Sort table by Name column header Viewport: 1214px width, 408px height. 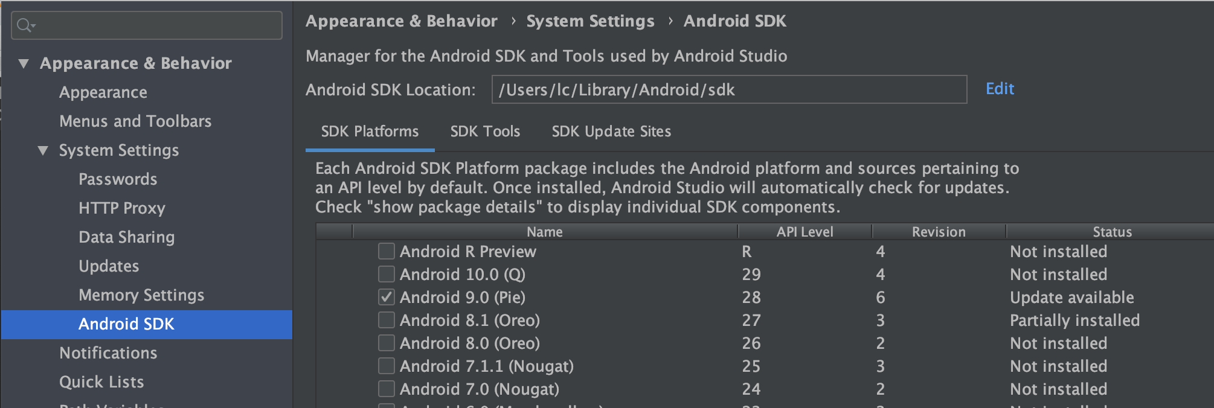[545, 232]
